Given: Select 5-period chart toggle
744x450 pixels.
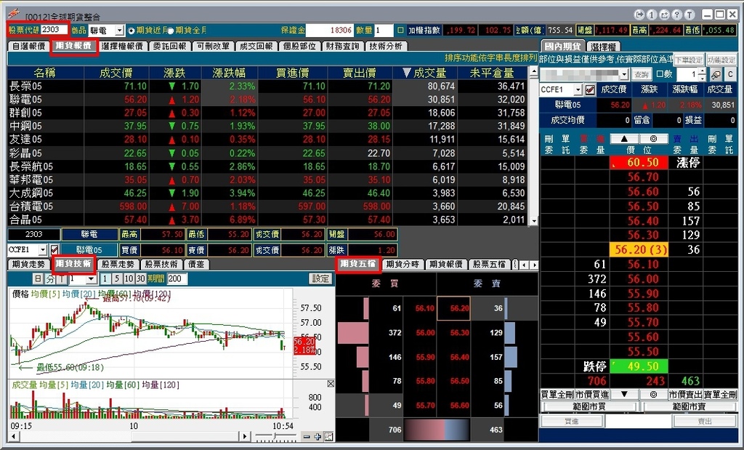Looking at the screenshot, I should [117, 278].
